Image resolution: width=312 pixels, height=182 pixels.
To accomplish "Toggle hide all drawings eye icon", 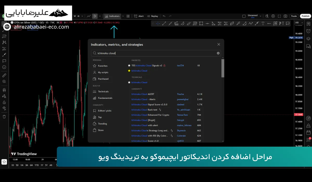I will pos(4,108).
